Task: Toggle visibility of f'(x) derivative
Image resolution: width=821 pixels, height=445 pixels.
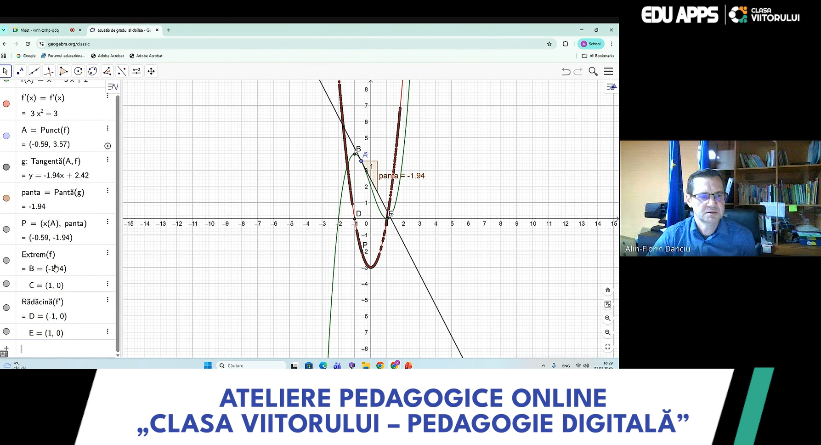Action: (6, 104)
